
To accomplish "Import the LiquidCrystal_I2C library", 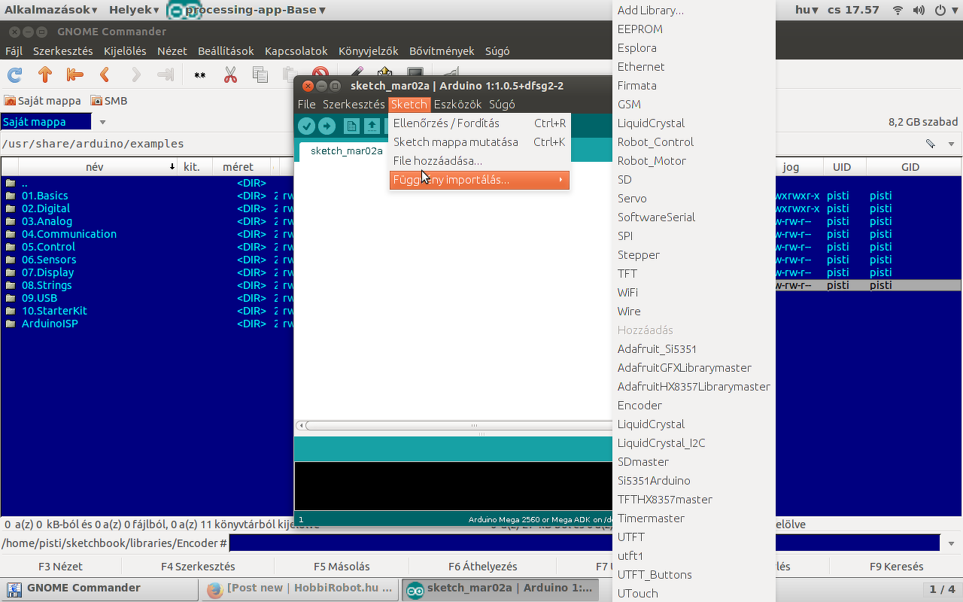I will click(694, 443).
